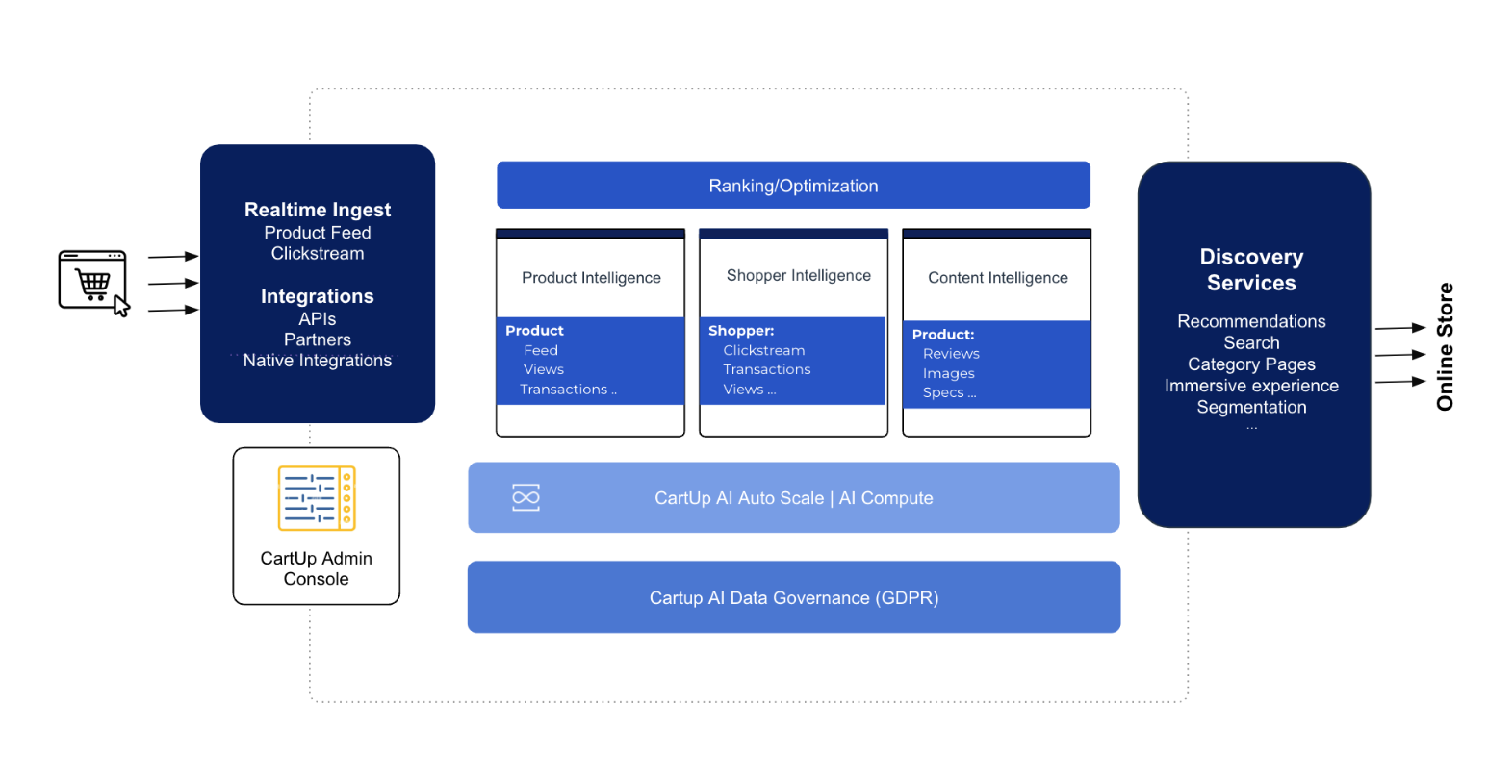Screen dimensions: 1488x779
Task: Click the Content Intelligence heading
Action: point(997,278)
